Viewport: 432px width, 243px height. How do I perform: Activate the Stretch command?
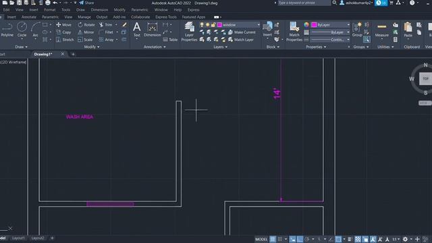click(x=65, y=40)
